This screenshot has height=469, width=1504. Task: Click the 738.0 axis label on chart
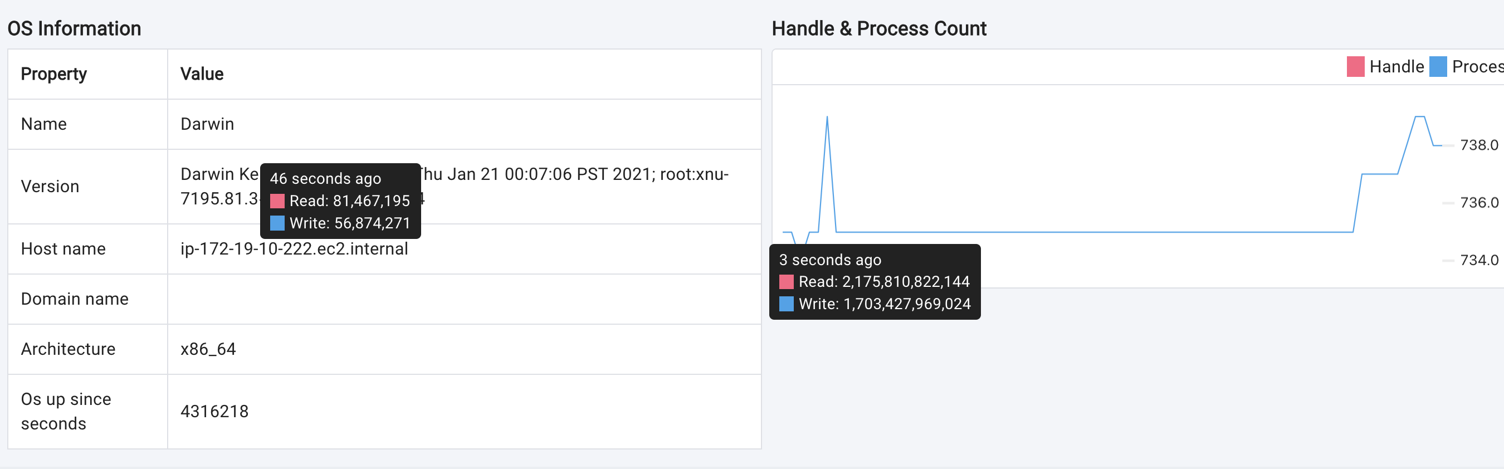pos(1479,145)
